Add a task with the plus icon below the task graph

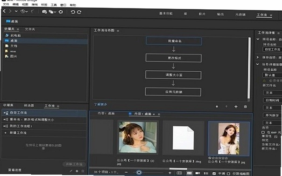tap(236, 107)
